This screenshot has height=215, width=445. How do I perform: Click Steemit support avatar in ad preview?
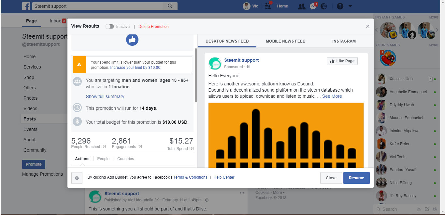tap(215, 63)
